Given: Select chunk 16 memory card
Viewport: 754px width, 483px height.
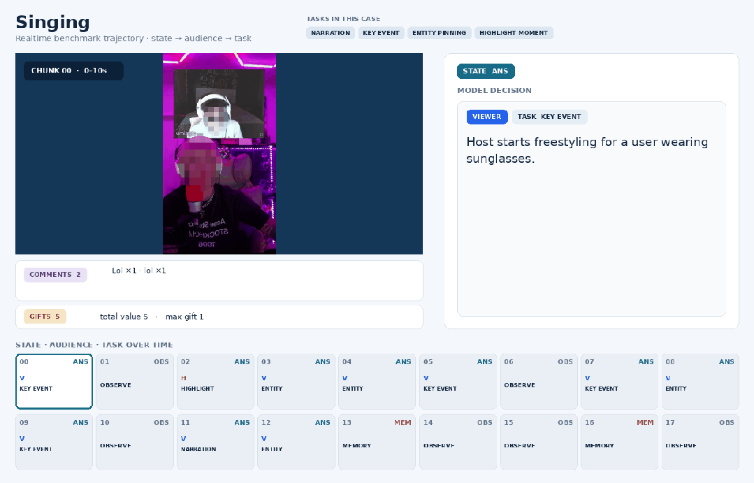Looking at the screenshot, I should [619, 442].
